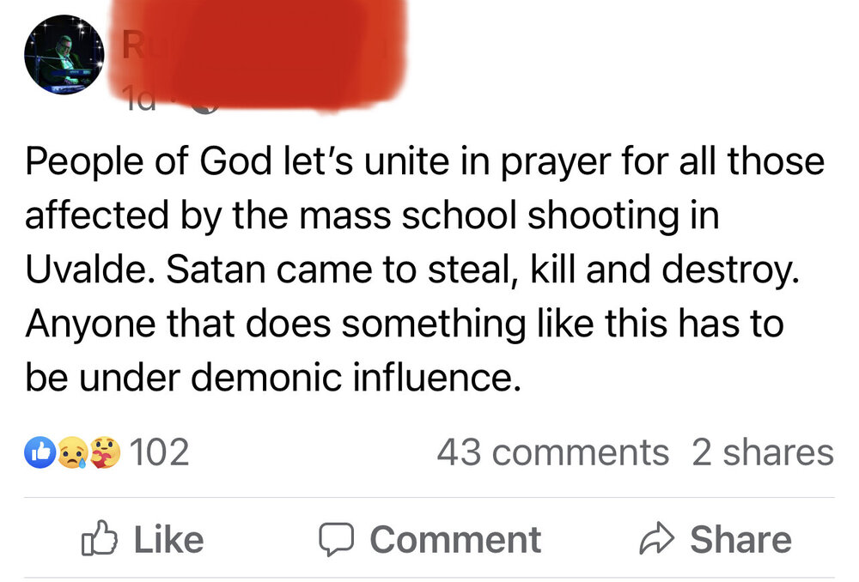
Task: Open the 43 comments link
Action: tap(552, 452)
